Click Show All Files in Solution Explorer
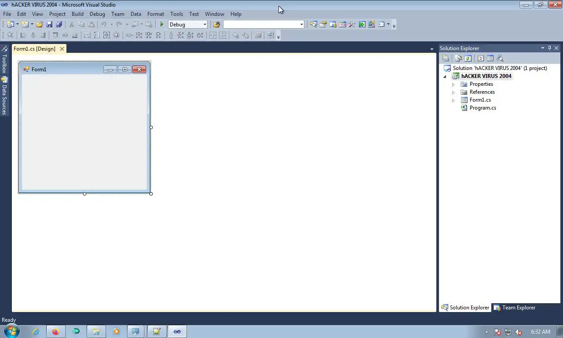The image size is (563, 338). point(458,58)
